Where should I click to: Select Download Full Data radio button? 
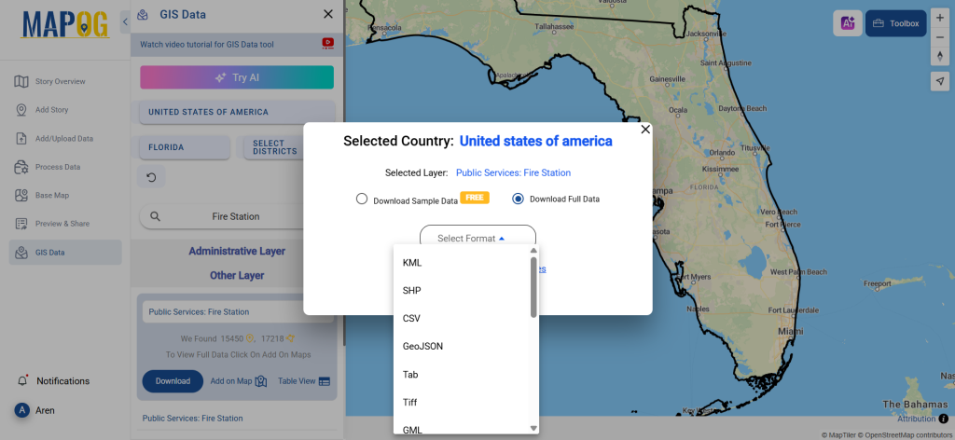[x=519, y=199]
